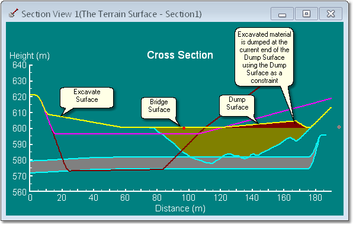Click the 180 distance axis value

(x=315, y=198)
